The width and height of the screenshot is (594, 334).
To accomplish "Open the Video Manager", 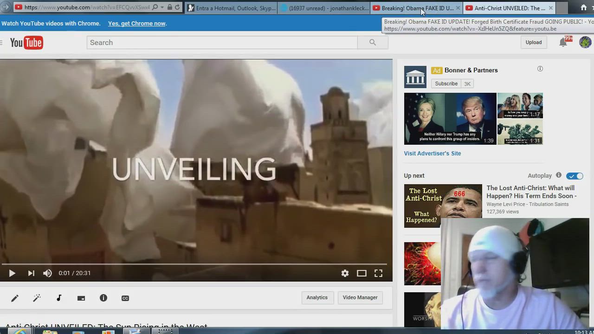I will 360,298.
